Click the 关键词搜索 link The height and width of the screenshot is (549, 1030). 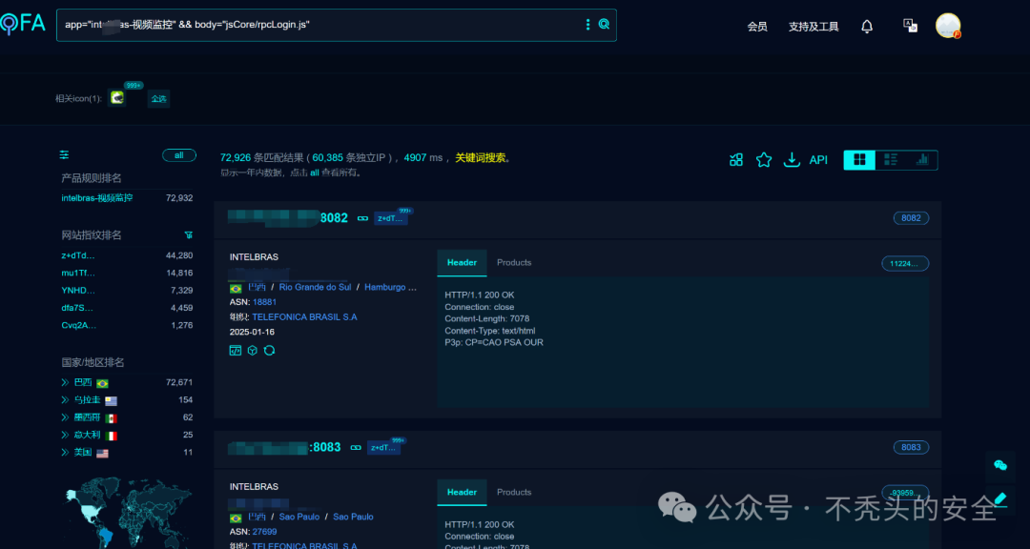coord(481,157)
